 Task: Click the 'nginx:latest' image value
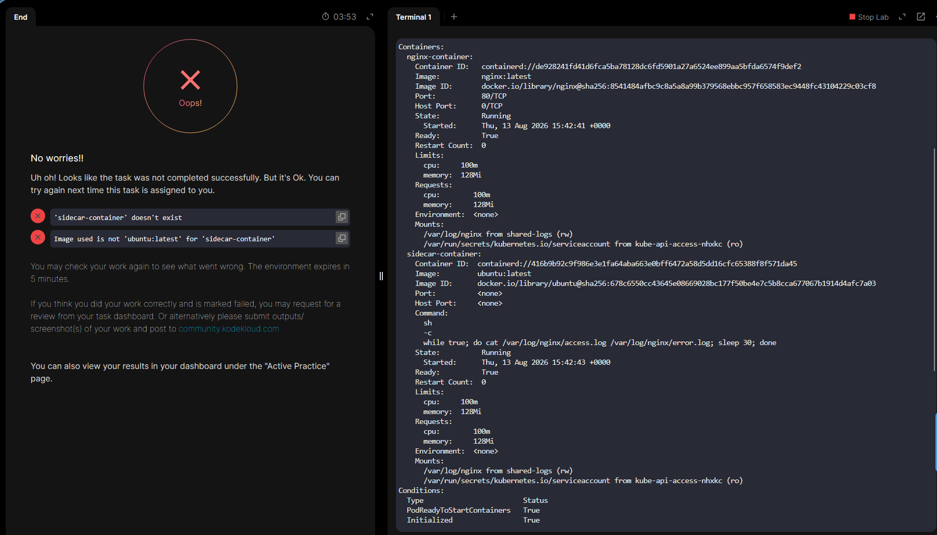click(x=506, y=76)
